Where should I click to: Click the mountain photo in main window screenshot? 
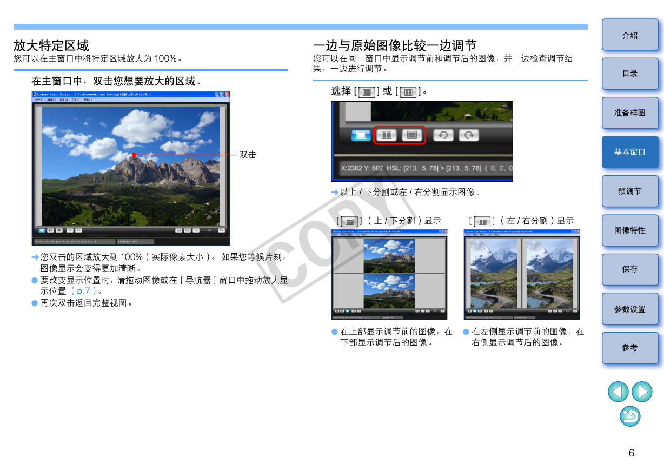click(131, 166)
